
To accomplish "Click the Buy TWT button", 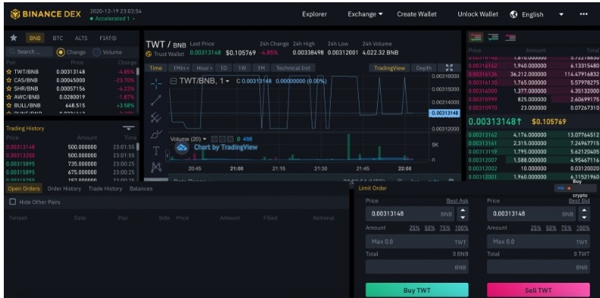I will point(416,290).
